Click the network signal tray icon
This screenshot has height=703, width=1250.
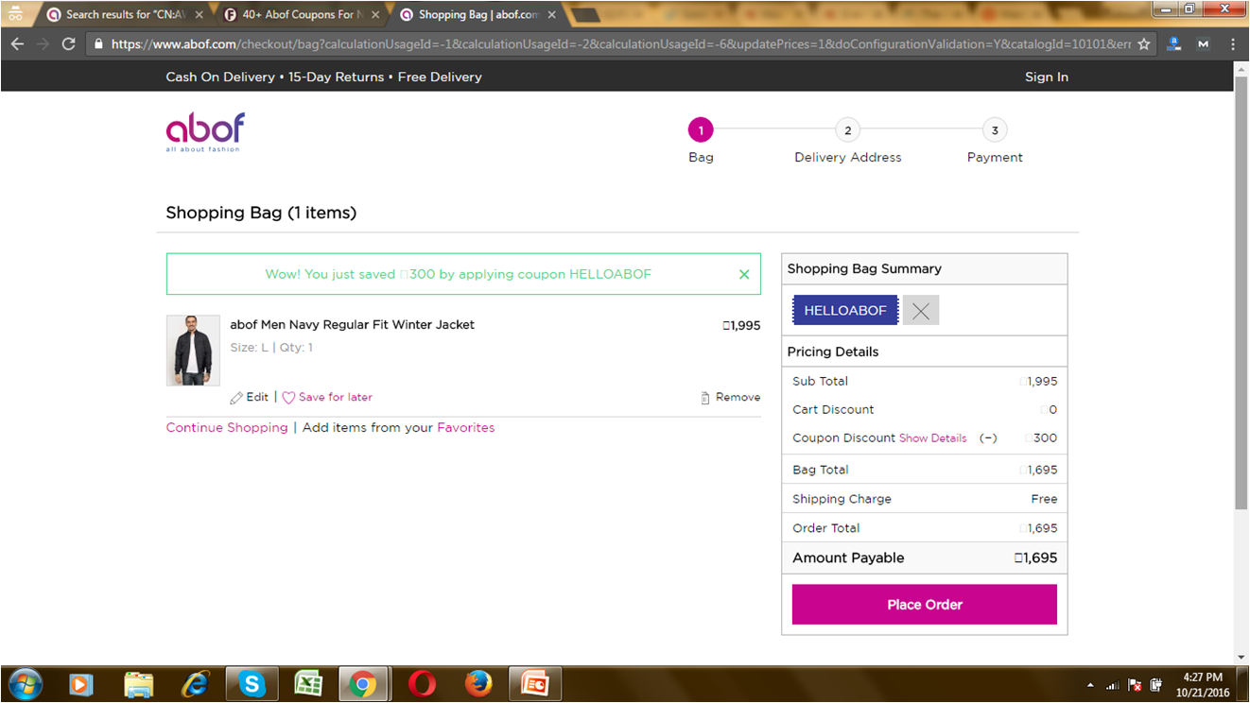[1112, 685]
